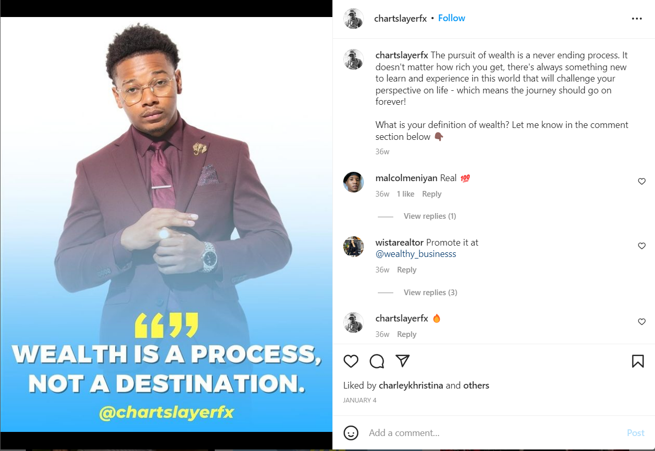Screen dimensions: 655x451
Task: Open emoji picker smiley icon
Action: (x=351, y=433)
